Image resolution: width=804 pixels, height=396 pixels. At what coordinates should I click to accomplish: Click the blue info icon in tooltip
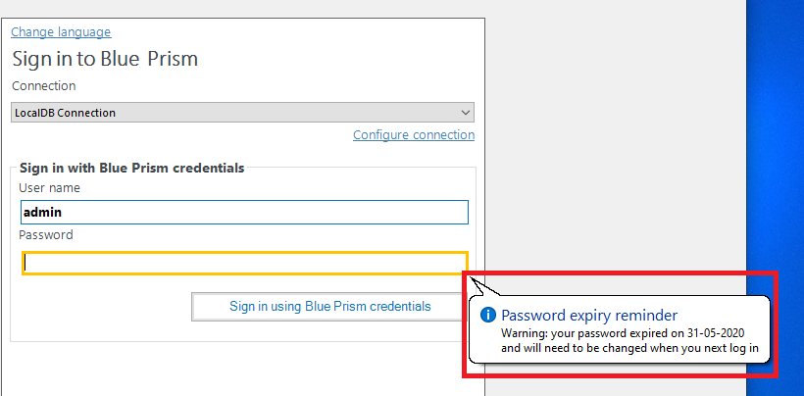(x=488, y=316)
